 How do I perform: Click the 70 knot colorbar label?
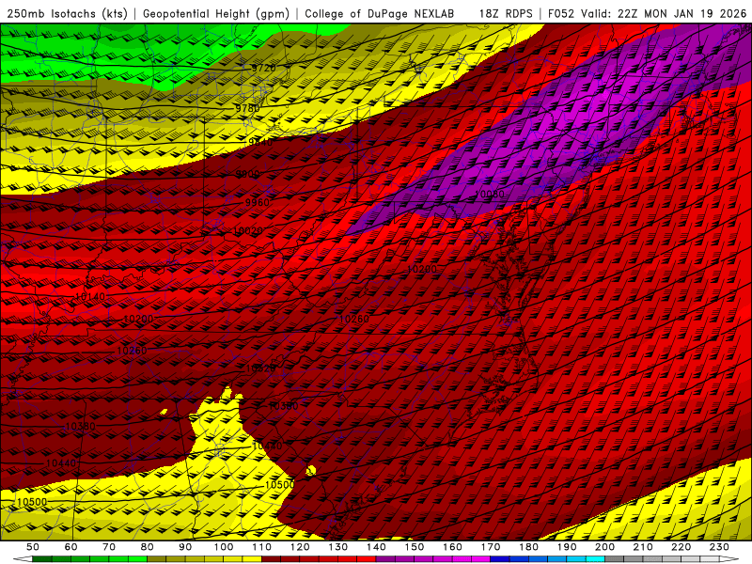[109, 547]
